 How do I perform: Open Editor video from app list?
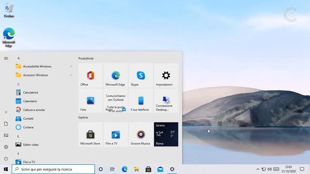click(44, 145)
